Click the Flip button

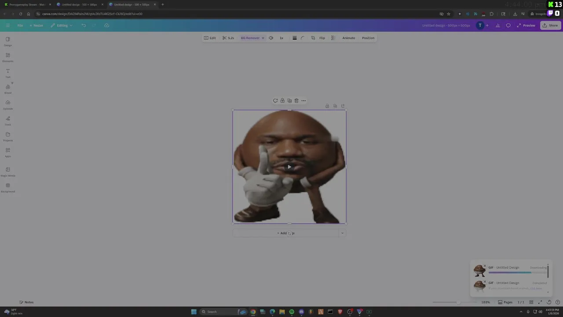point(322,38)
